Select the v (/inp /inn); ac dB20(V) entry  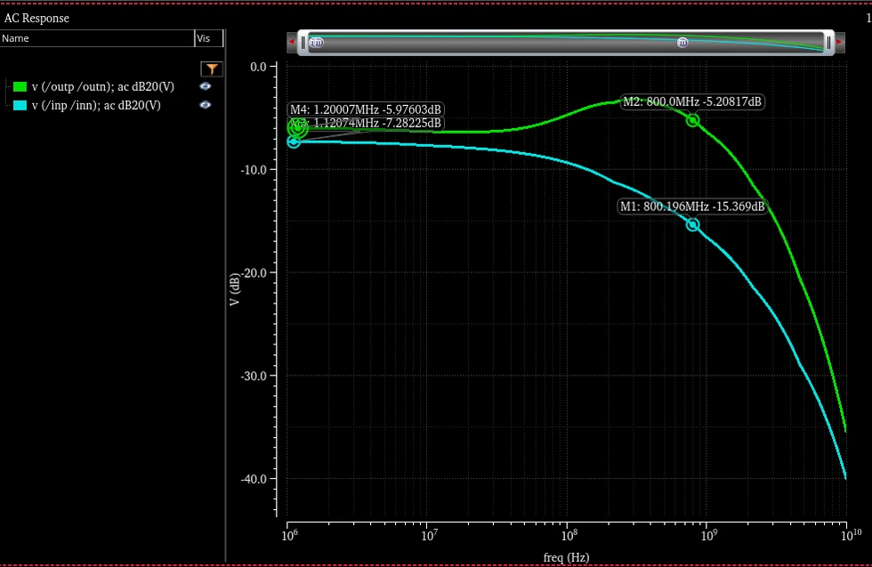coord(96,105)
